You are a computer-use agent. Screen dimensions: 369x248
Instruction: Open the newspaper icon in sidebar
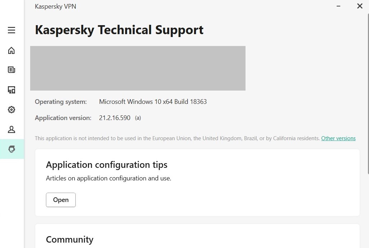(x=11, y=70)
